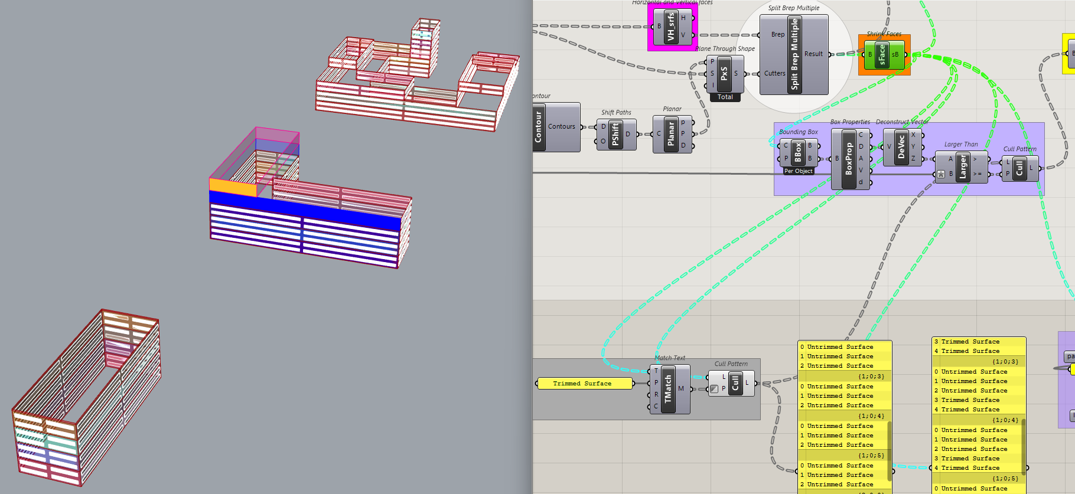Image resolution: width=1075 pixels, height=494 pixels.
Task: Click the Brep input of Split Brep Multiple
Action: click(x=778, y=35)
